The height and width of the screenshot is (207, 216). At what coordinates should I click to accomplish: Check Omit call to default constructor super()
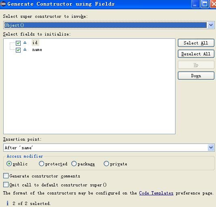pos(6,185)
